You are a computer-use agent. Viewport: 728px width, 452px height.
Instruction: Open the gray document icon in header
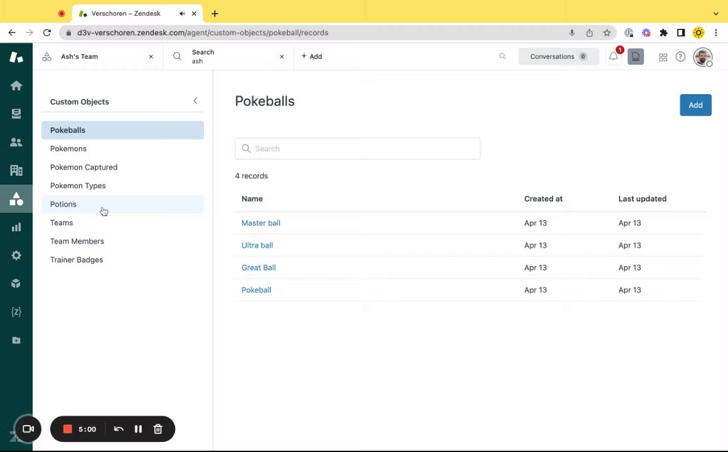(x=636, y=56)
